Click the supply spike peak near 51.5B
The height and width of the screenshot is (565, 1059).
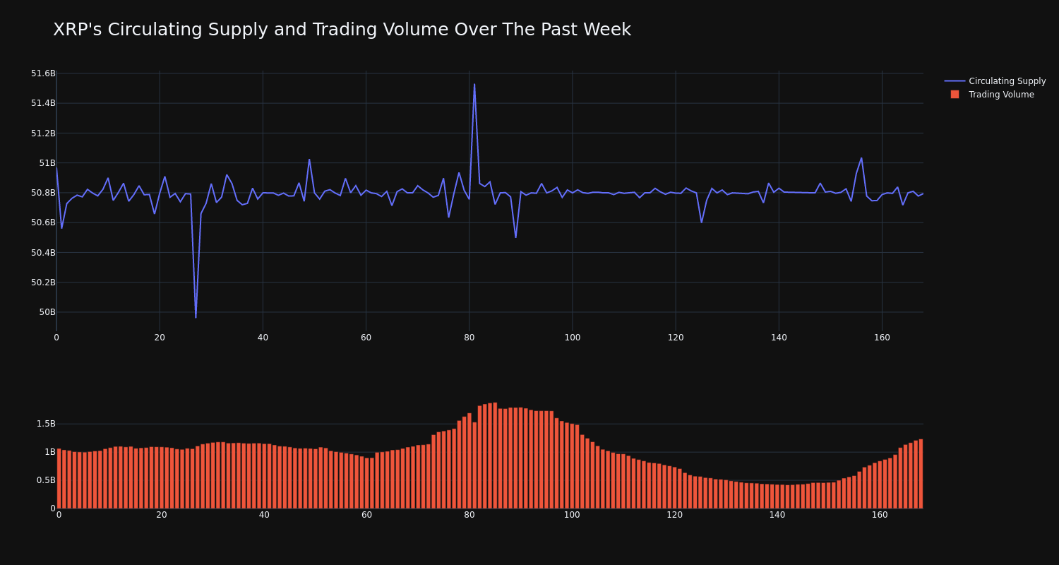pyautogui.click(x=474, y=85)
